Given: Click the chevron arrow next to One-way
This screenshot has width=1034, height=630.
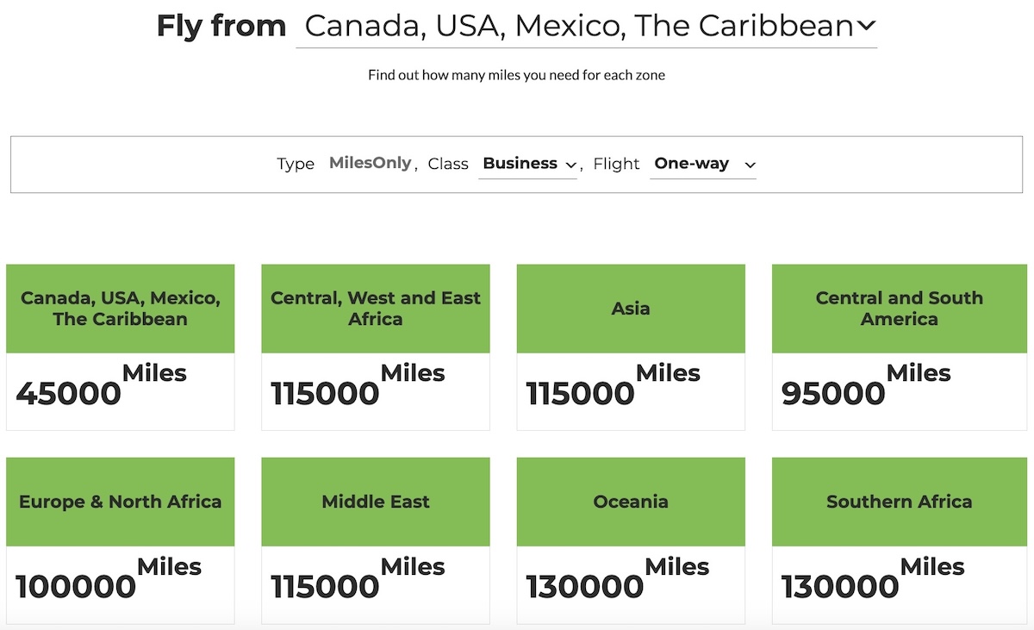Looking at the screenshot, I should pyautogui.click(x=750, y=165).
